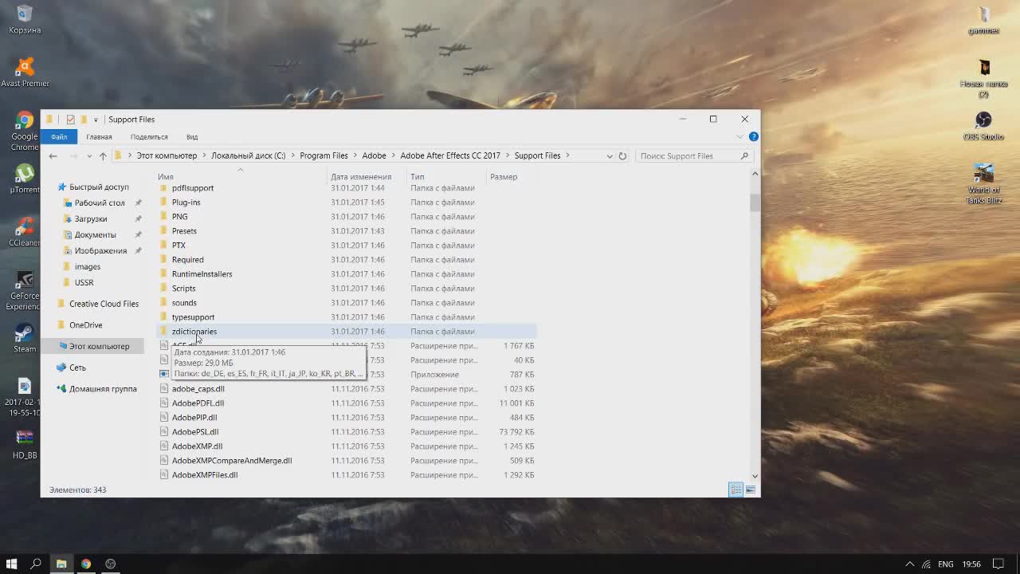Select the pdflsupport folder
1020x574 pixels.
(193, 188)
